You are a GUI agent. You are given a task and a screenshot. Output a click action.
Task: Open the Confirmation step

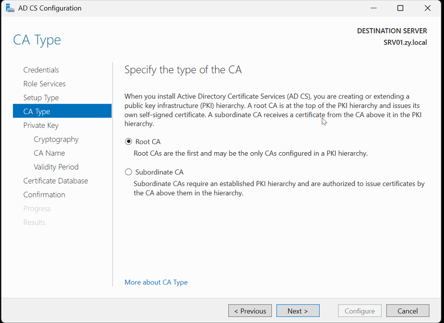point(44,195)
